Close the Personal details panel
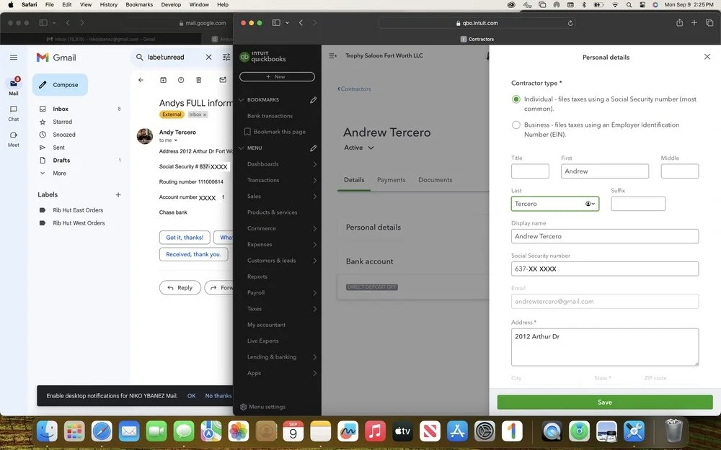 (707, 56)
